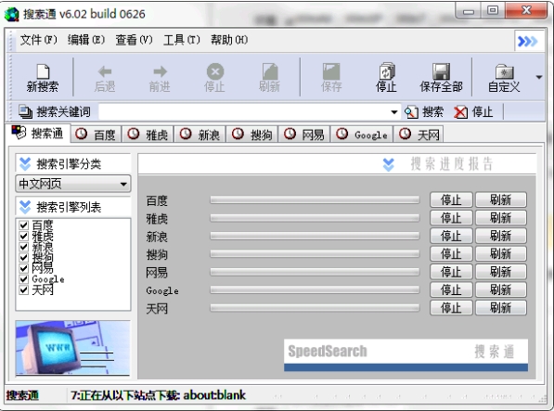Screen dimensions: 554x411
Task: Click 停止 button in the 雅虎 progress row
Action: click(451, 218)
